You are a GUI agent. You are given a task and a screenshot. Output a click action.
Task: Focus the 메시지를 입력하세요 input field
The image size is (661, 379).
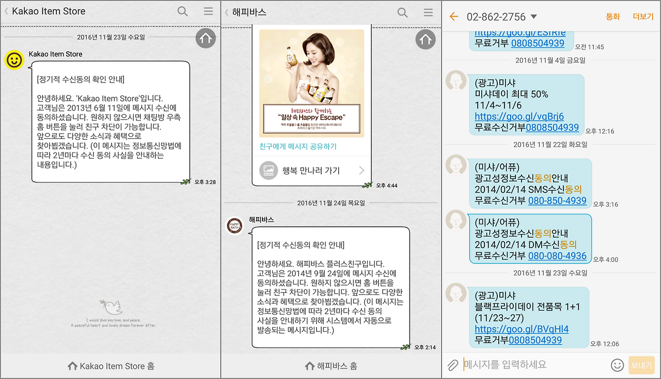pyautogui.click(x=534, y=365)
